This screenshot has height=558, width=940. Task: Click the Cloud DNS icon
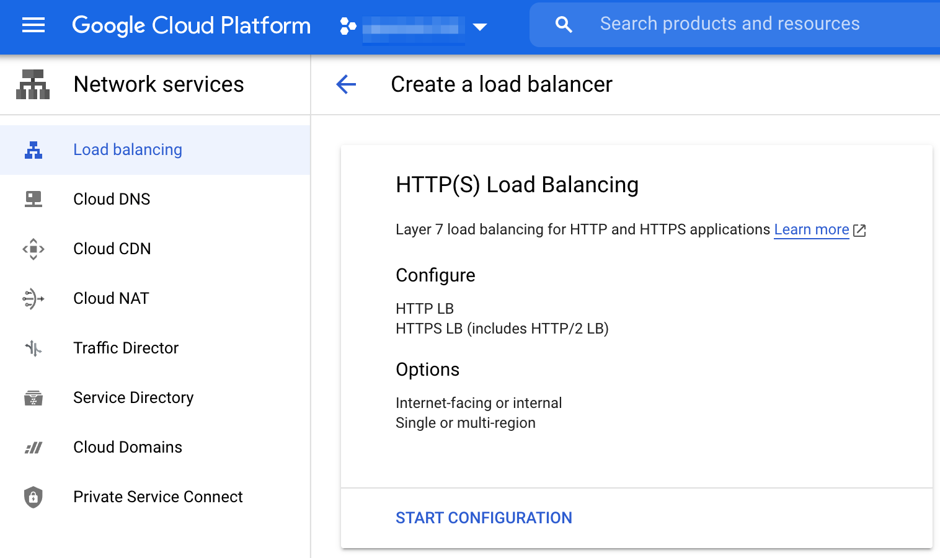[x=33, y=199]
